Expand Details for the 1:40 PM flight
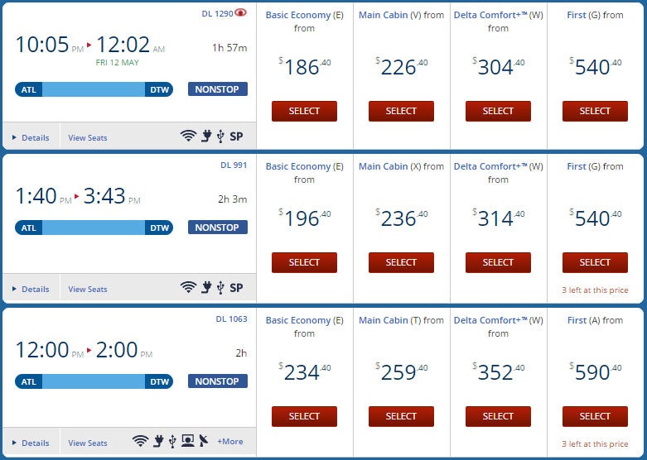This screenshot has height=460, width=647. (31, 289)
